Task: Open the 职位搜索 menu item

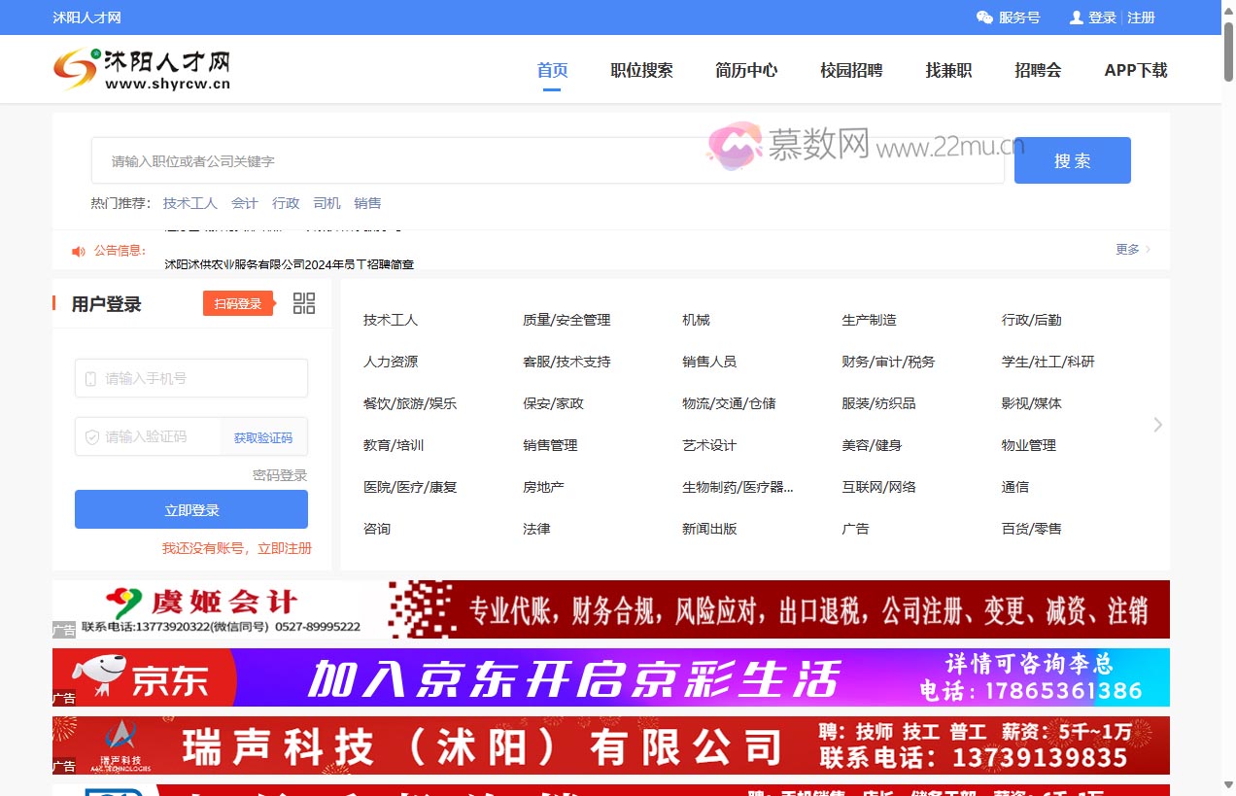Action: [641, 70]
